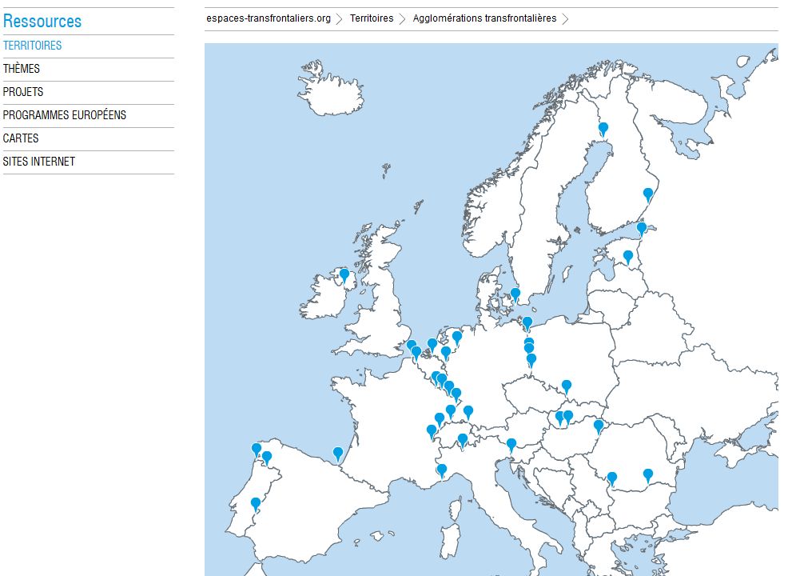This screenshot has height=576, width=788.
Task: Select the western Romania-Bulgaria border marker
Action: (611, 478)
